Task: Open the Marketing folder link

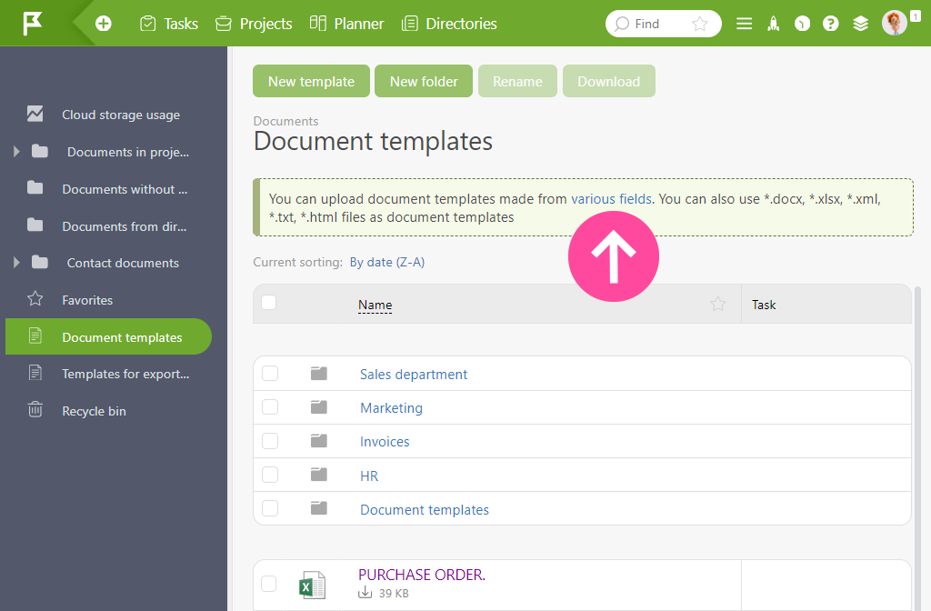Action: pyautogui.click(x=391, y=408)
